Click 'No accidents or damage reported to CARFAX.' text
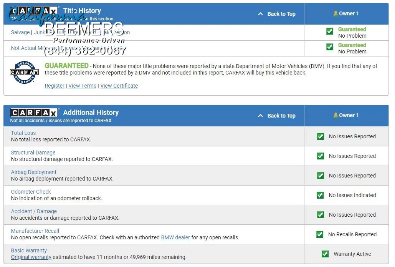The image size is (395, 267). tap(65, 218)
